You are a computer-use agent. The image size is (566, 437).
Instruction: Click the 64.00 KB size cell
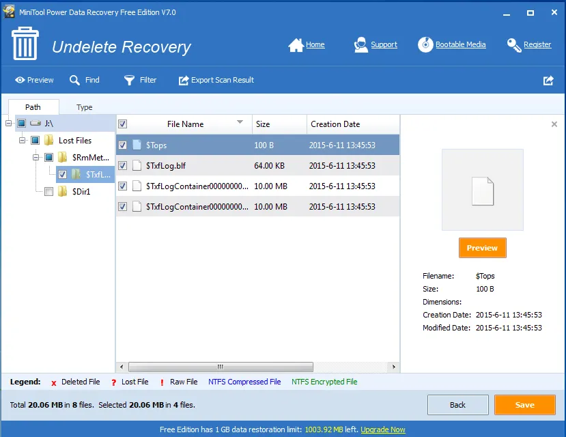click(x=269, y=166)
